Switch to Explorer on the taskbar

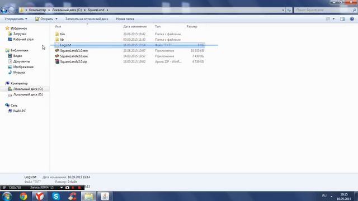coord(88,196)
